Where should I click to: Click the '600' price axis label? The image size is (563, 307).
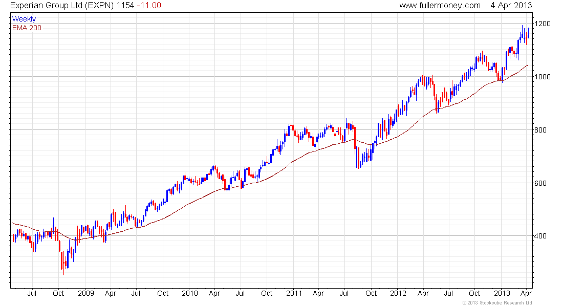(x=540, y=183)
